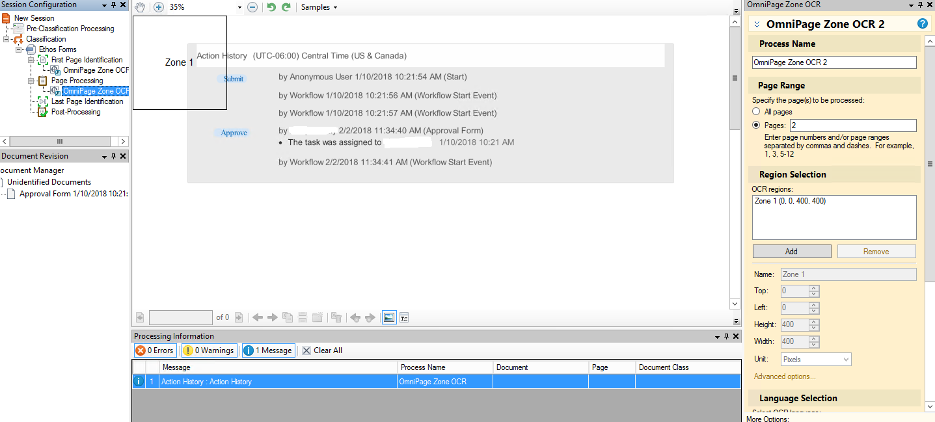Close the OmniPage Zone OCR properties panel

click(928, 5)
